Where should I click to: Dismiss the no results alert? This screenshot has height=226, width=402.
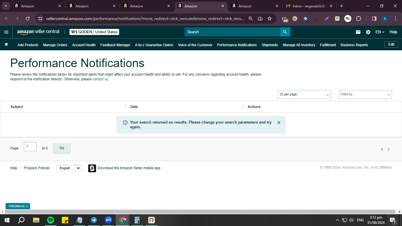pyautogui.click(x=279, y=122)
